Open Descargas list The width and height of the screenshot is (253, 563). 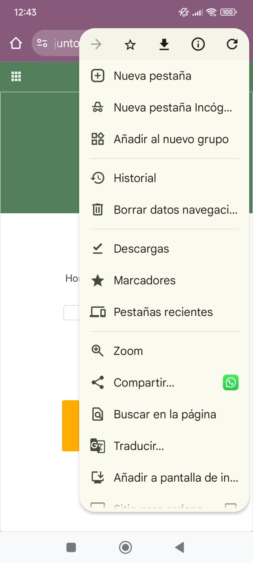(141, 249)
